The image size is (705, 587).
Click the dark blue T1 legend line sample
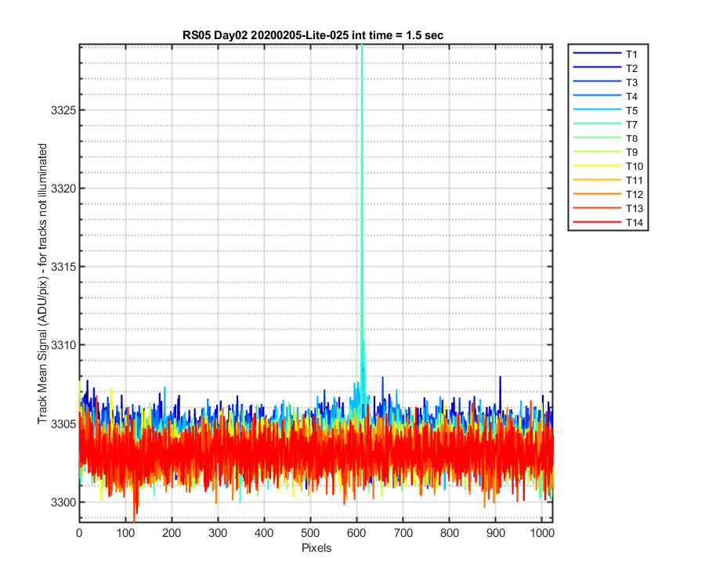[x=597, y=53]
